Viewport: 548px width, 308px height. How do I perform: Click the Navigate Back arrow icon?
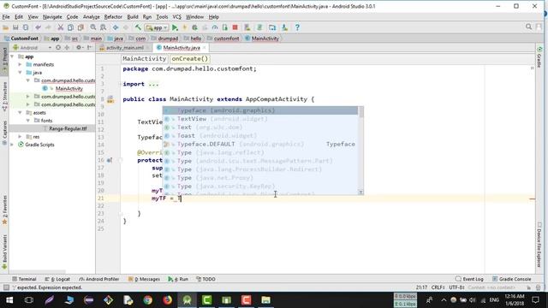(x=116, y=27)
